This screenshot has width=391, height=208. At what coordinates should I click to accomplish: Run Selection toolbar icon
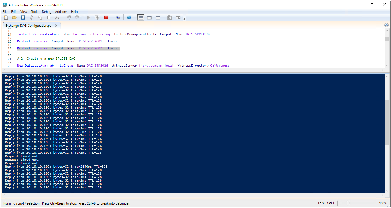(x=97, y=17)
